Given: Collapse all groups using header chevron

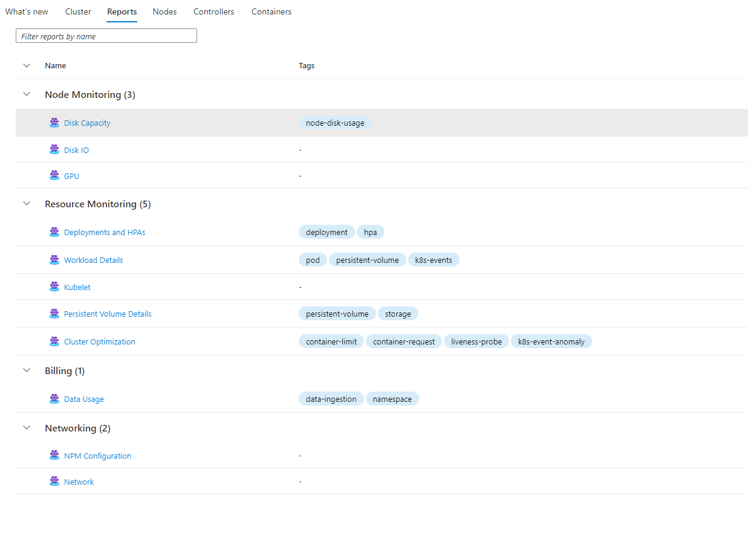Looking at the screenshot, I should coord(27,65).
